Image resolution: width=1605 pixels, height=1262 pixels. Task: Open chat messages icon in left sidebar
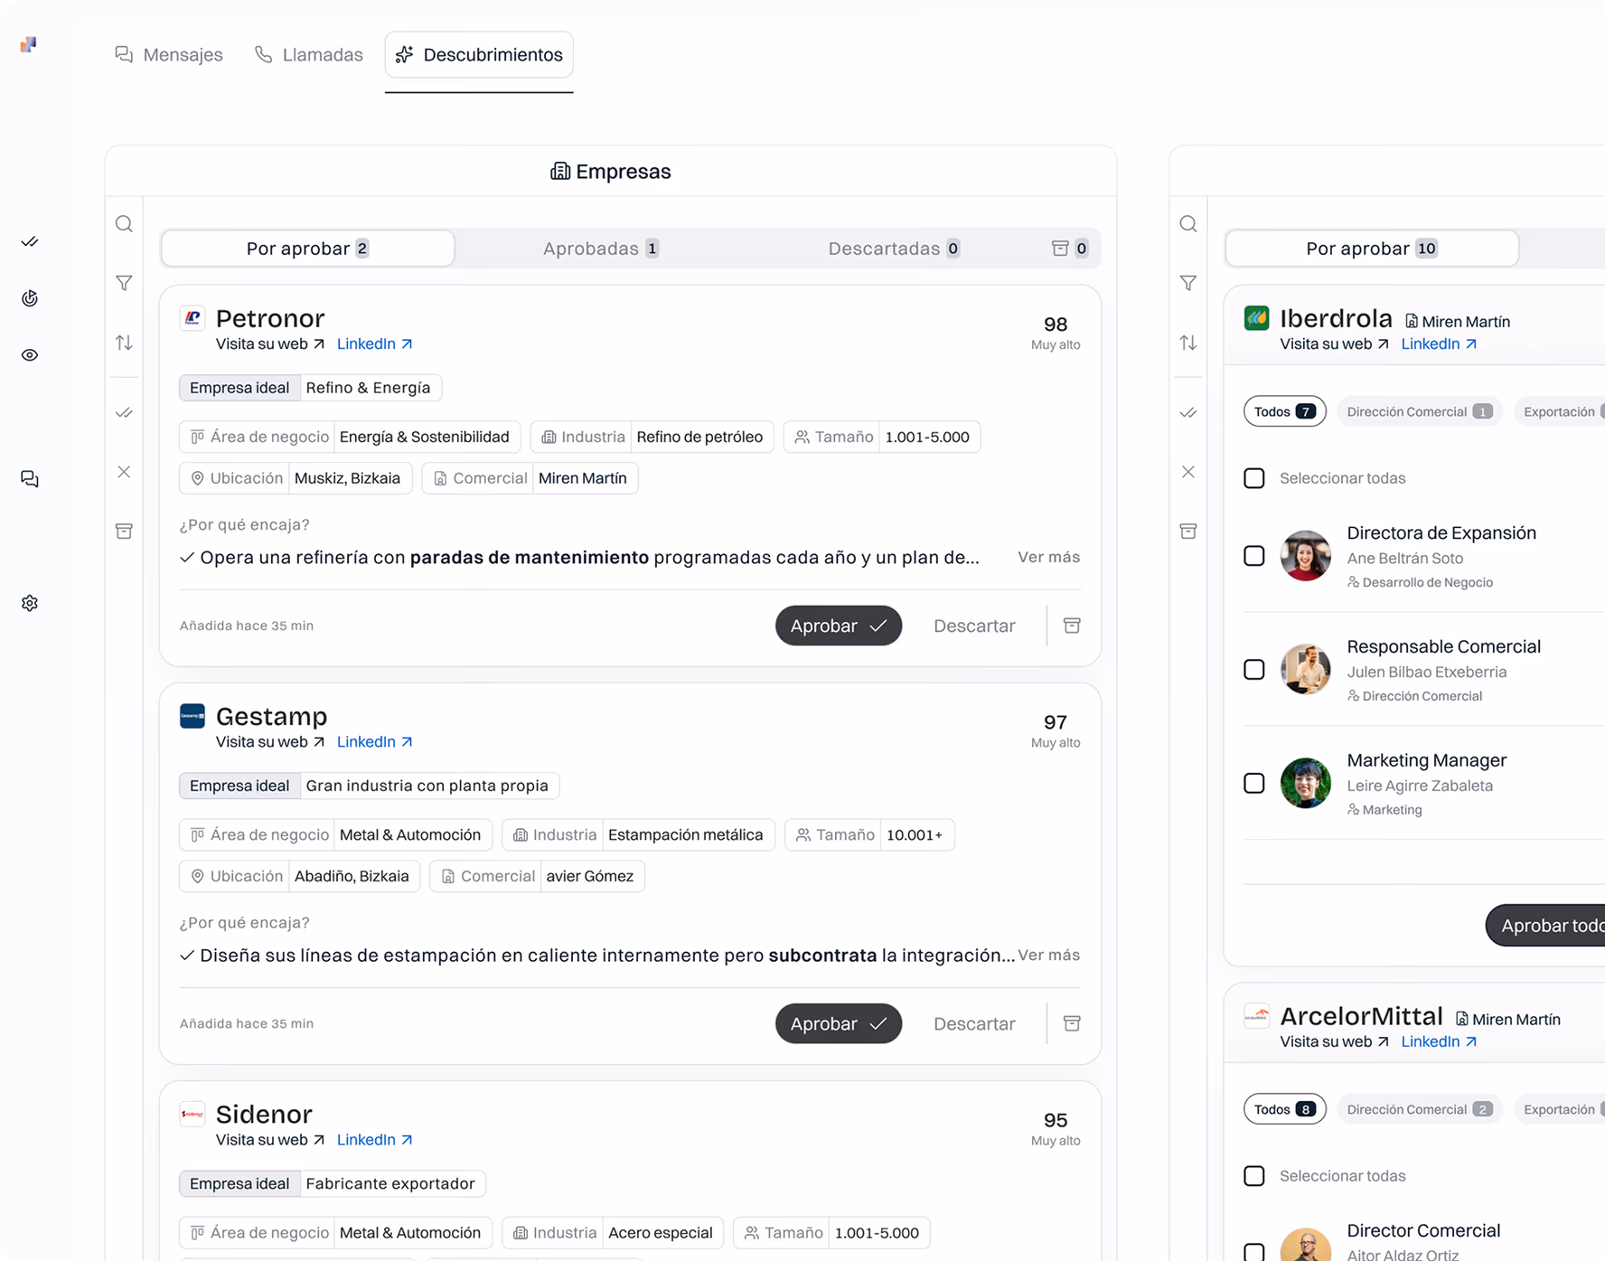tap(30, 479)
